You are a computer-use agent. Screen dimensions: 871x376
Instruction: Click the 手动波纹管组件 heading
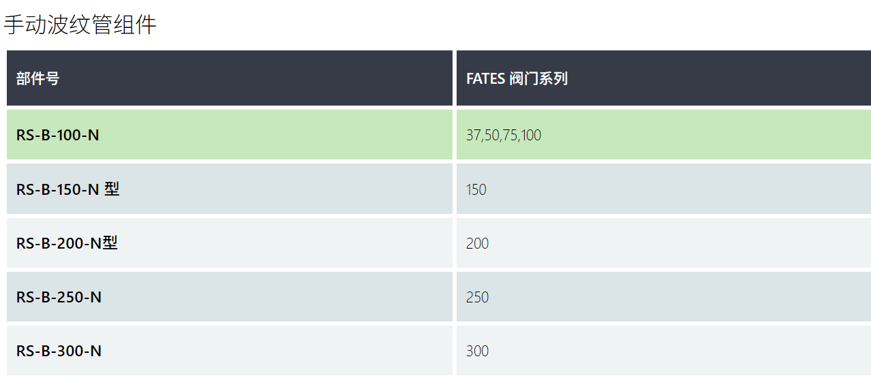click(x=80, y=25)
